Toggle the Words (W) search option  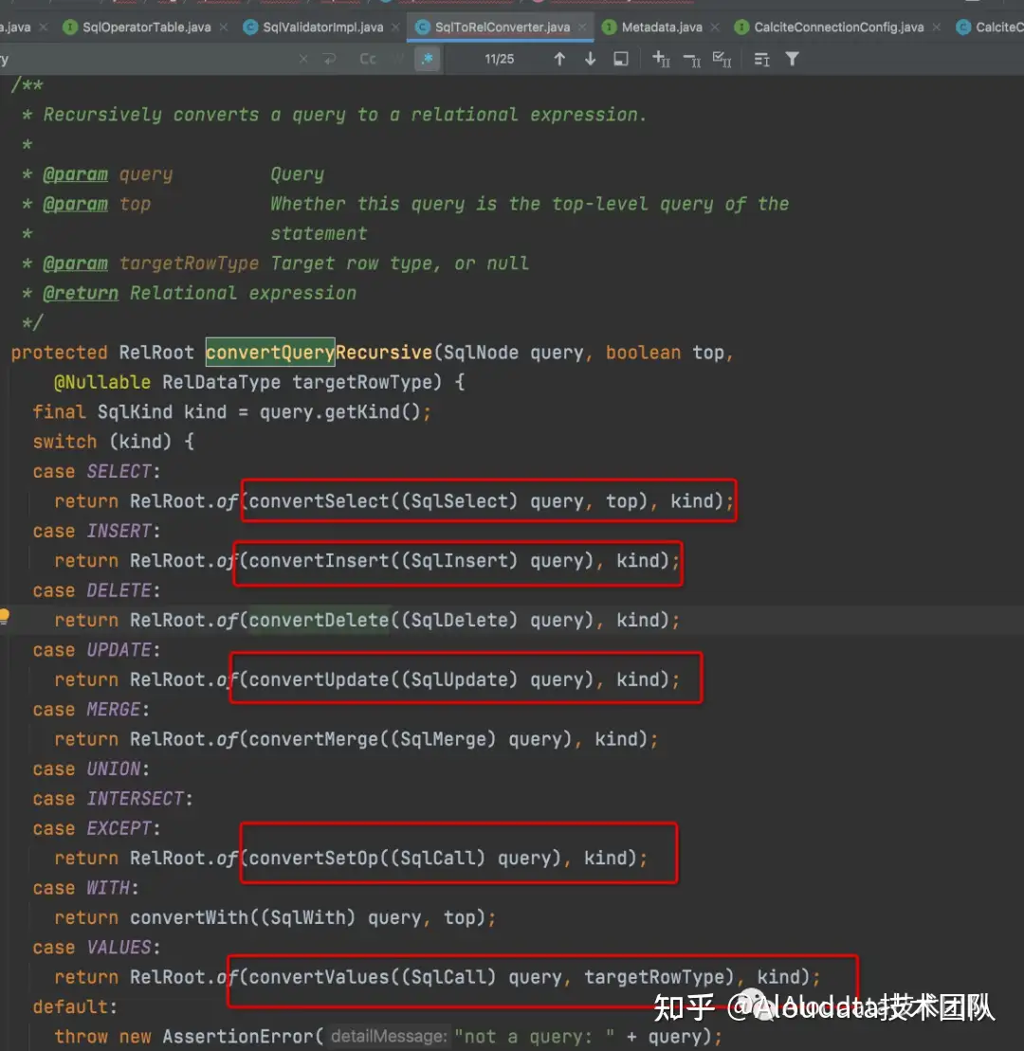[398, 59]
